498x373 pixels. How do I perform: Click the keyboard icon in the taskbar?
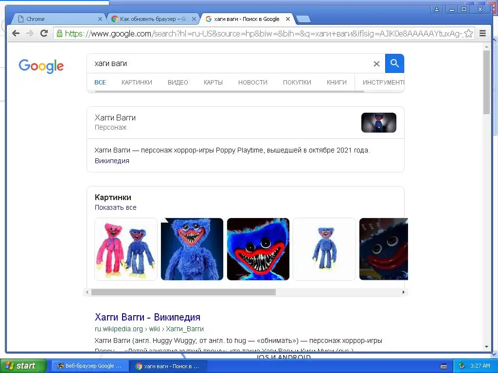tap(444, 366)
